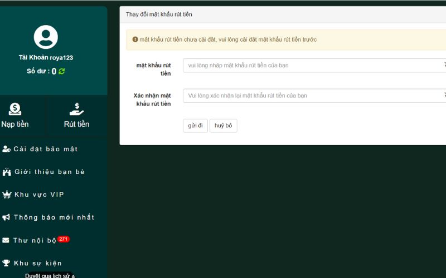Open the Giới thiệu bạn bè menu item
This screenshot has height=278, width=446.
(49, 172)
